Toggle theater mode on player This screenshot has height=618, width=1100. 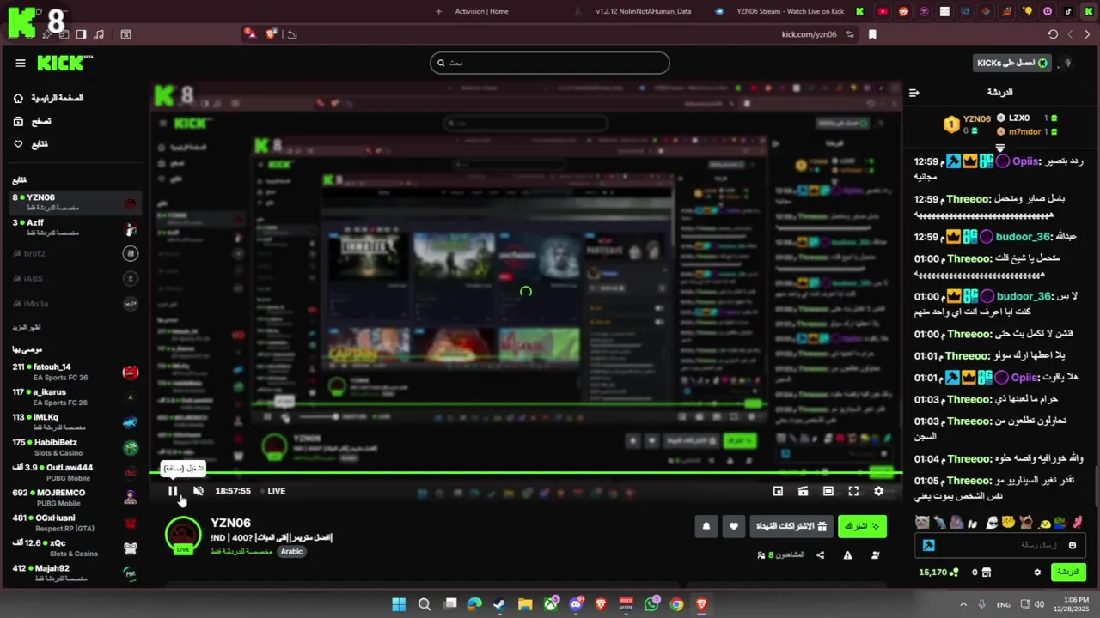(x=828, y=491)
